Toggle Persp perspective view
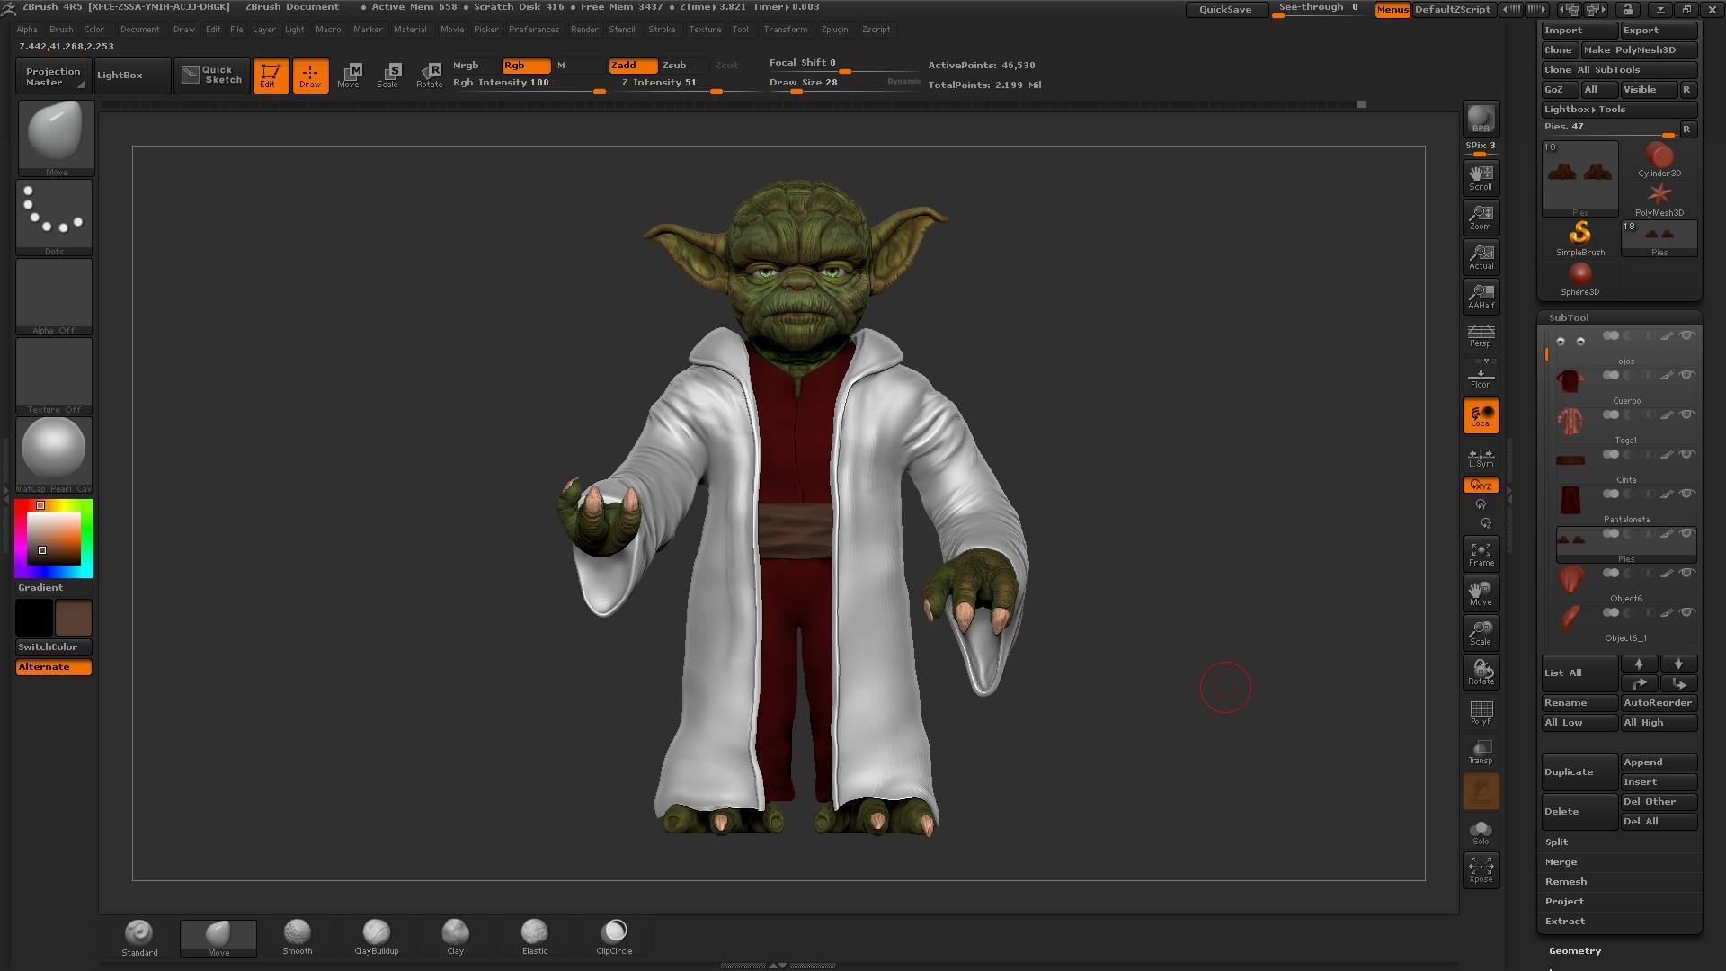 tap(1481, 335)
